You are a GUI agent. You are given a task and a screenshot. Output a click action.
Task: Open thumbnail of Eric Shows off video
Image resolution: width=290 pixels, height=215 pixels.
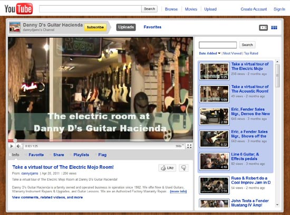click(214, 139)
